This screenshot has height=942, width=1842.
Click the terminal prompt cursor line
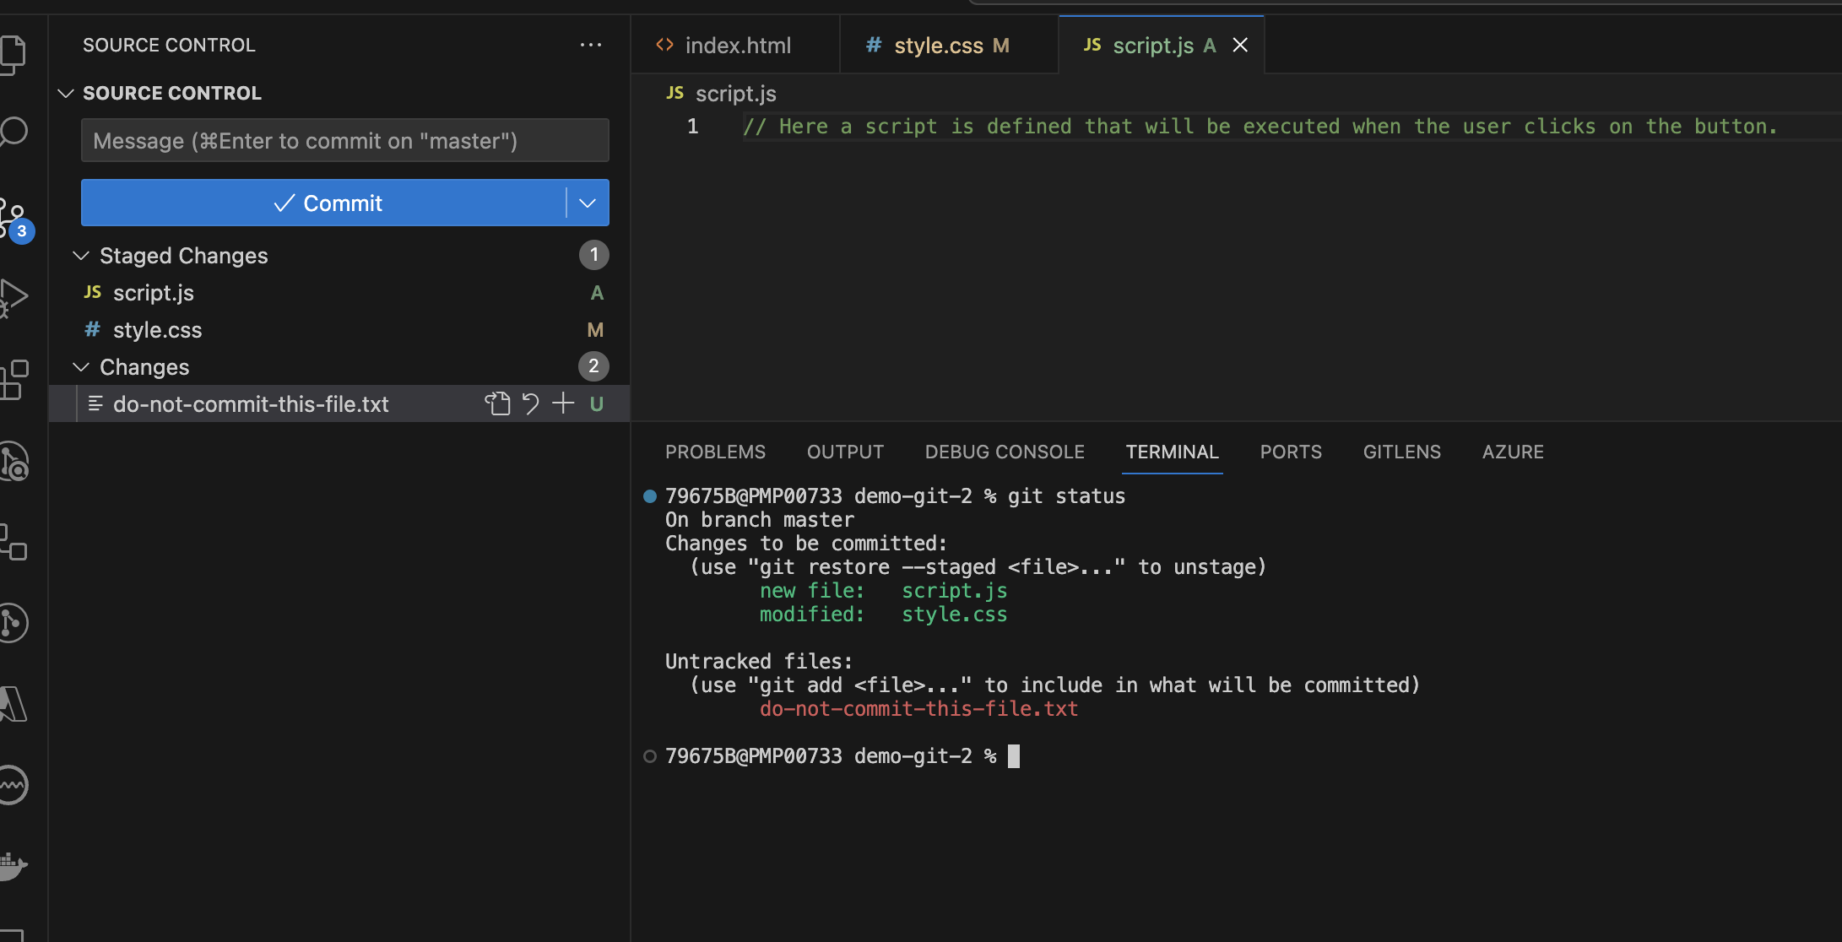coord(842,755)
